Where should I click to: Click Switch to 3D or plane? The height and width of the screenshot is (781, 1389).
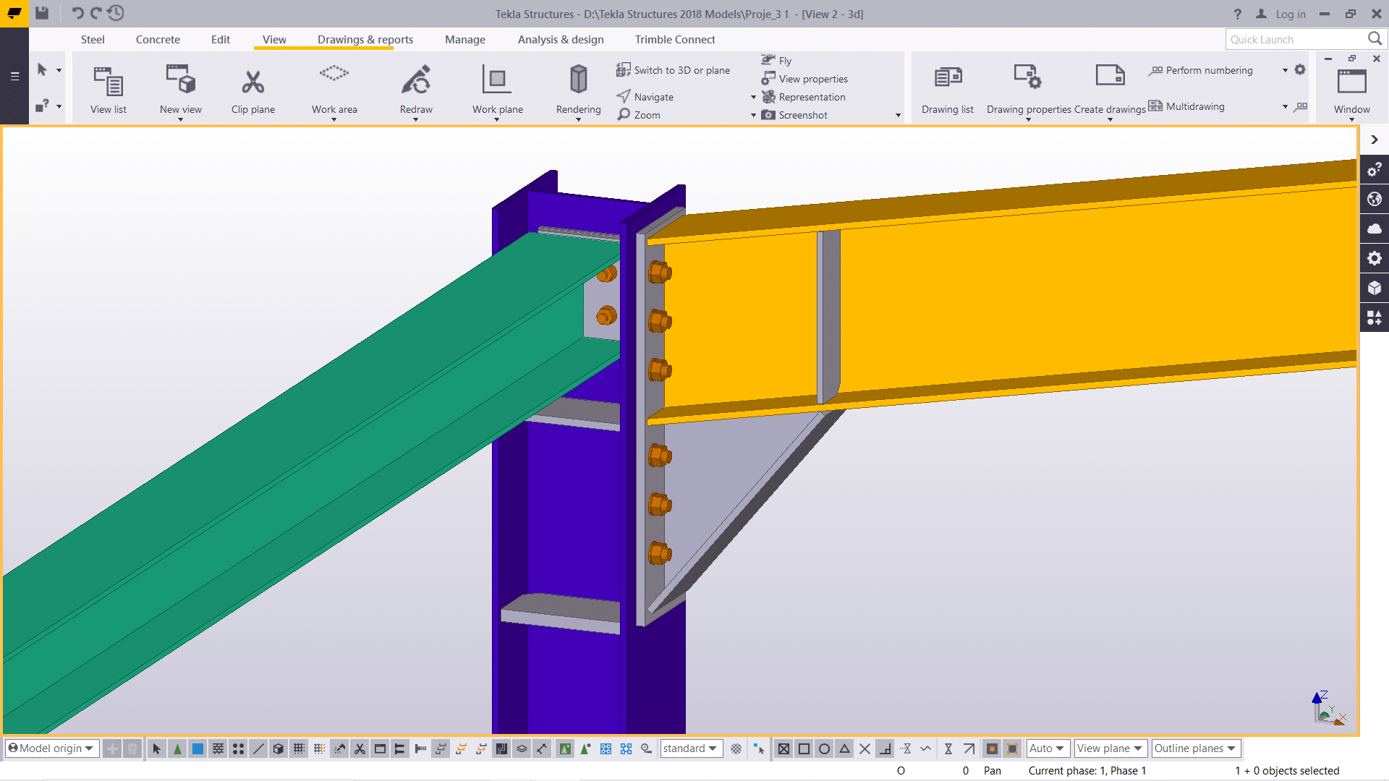681,70
